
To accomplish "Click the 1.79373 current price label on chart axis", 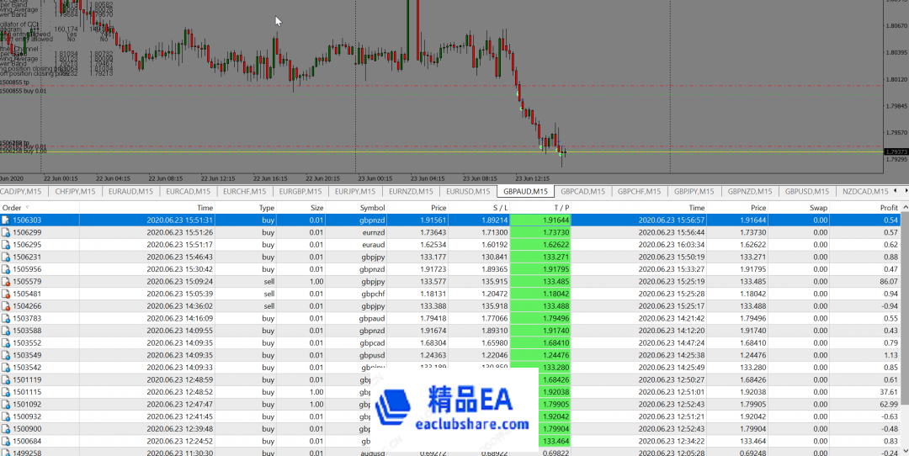I will (x=896, y=151).
